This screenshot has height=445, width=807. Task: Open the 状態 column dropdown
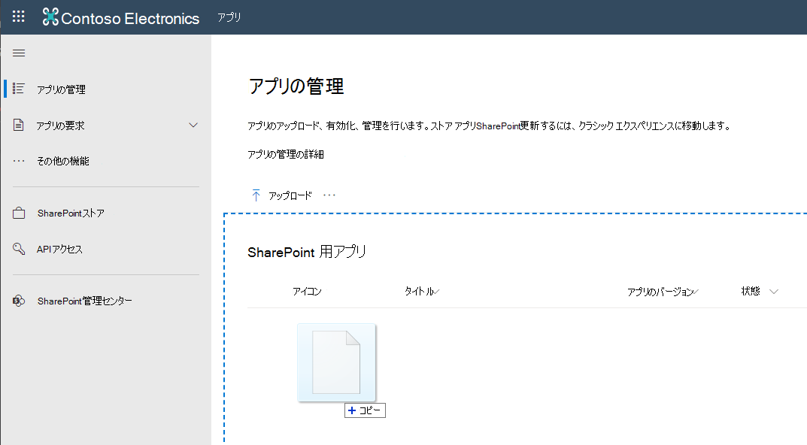(773, 291)
